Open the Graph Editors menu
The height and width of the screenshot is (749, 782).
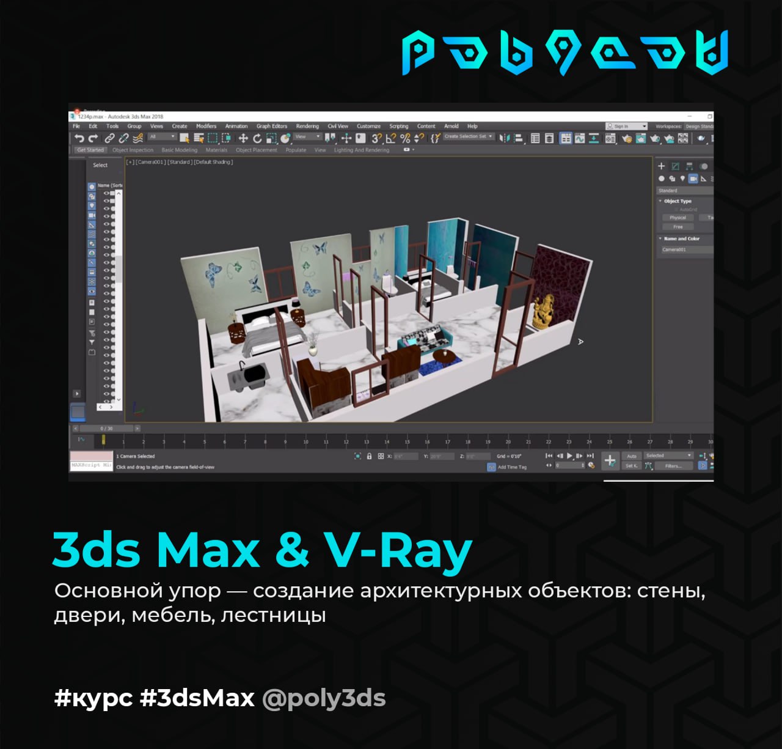point(272,126)
